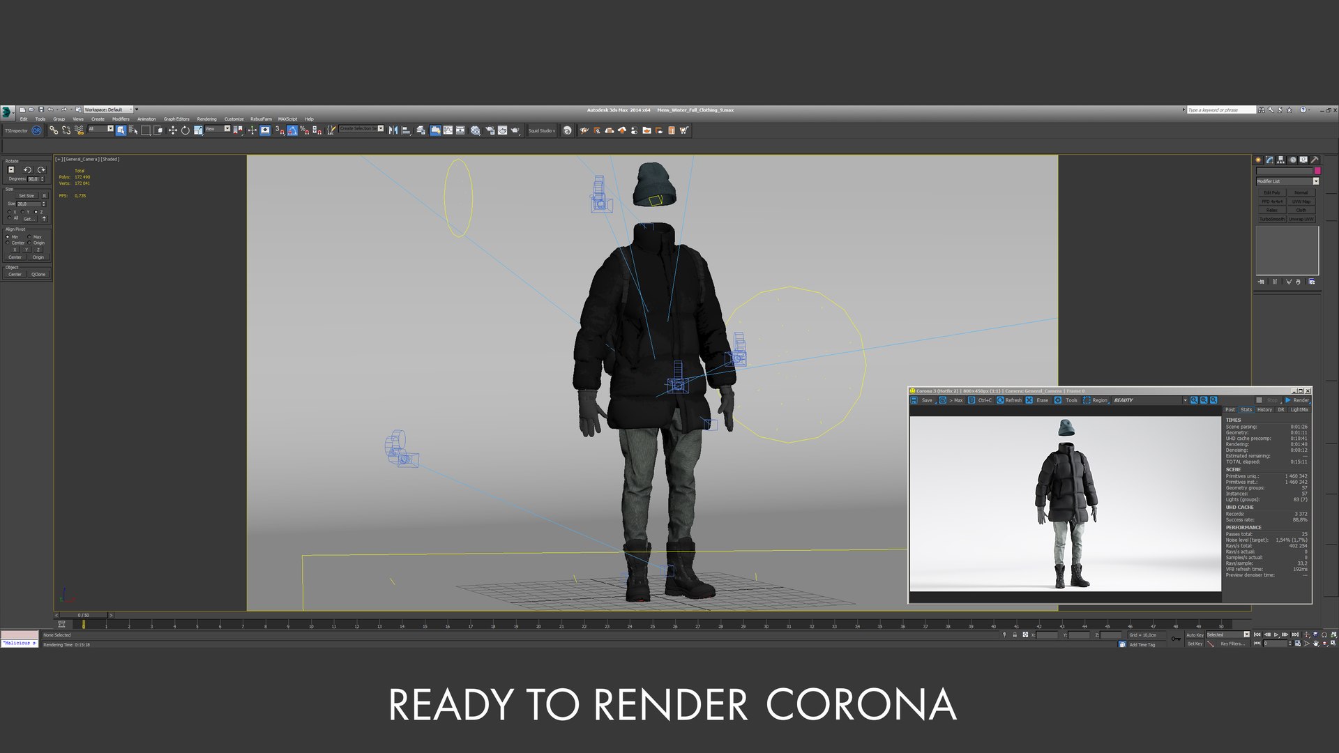Open the Rotate panel dropdown arrow

coord(11,169)
